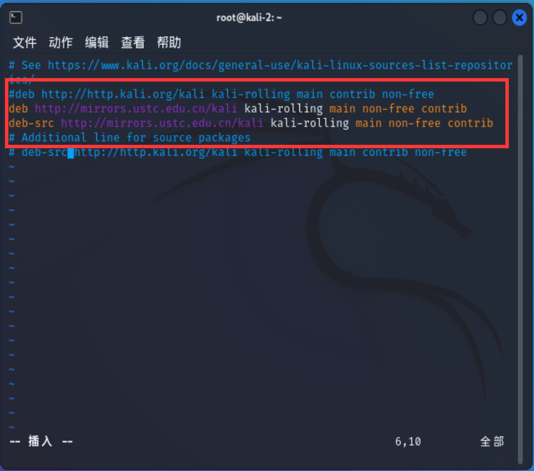Close the terminal window
The width and height of the screenshot is (534, 471).
tap(519, 17)
